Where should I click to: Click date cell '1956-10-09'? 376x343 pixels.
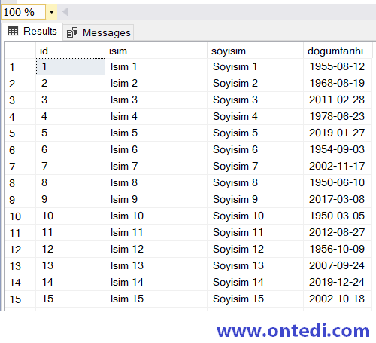point(338,250)
